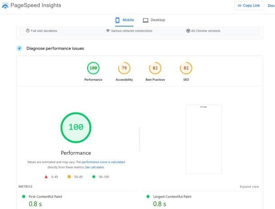Click Largest Contentful Paint metric label

pyautogui.click(x=172, y=196)
